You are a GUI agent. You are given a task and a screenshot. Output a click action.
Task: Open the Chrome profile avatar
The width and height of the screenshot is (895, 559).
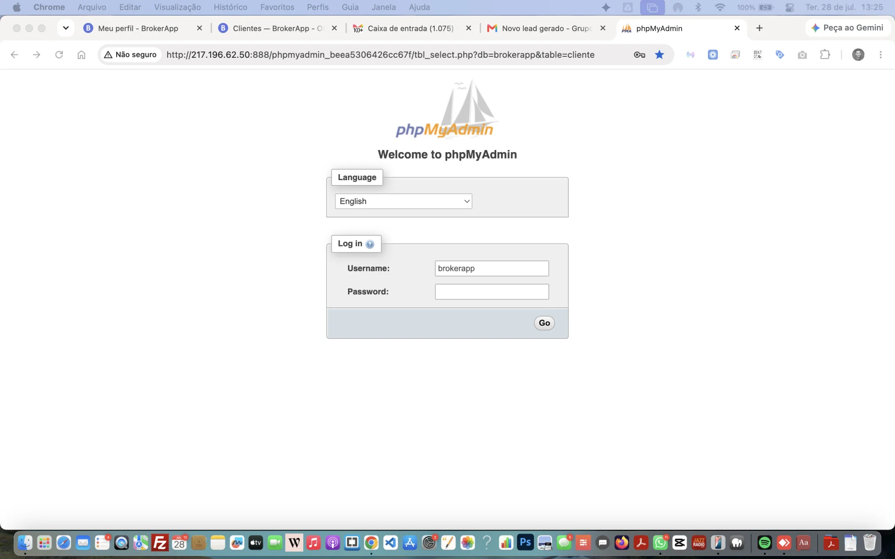tap(858, 55)
